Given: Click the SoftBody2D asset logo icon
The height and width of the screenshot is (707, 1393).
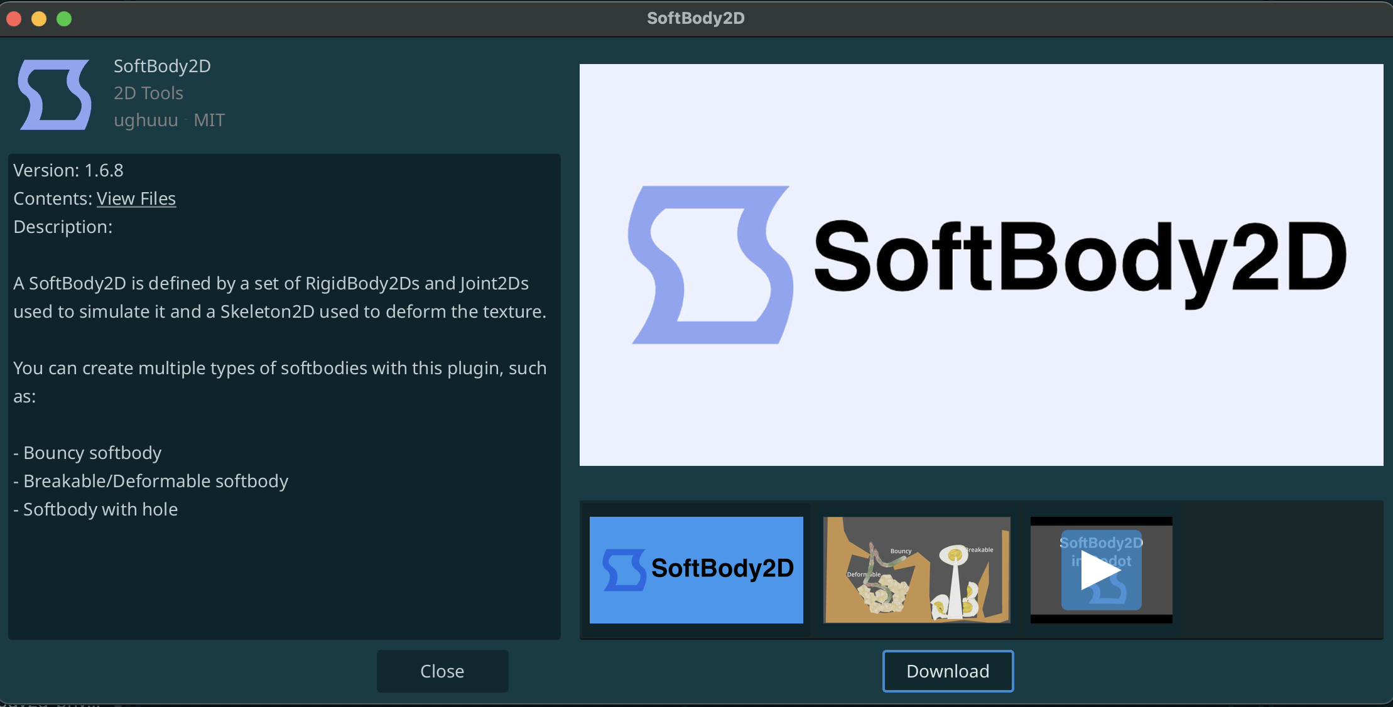Looking at the screenshot, I should point(55,95).
